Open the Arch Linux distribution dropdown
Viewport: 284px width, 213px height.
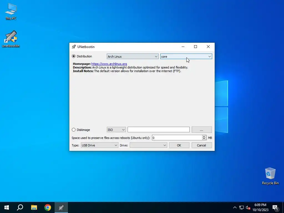133,57
